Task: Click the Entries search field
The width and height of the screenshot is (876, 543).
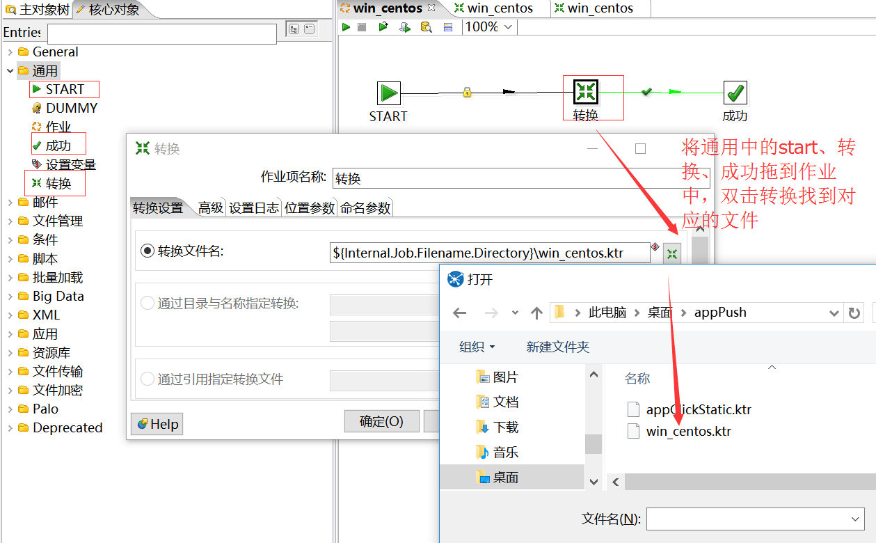Action: (x=162, y=33)
